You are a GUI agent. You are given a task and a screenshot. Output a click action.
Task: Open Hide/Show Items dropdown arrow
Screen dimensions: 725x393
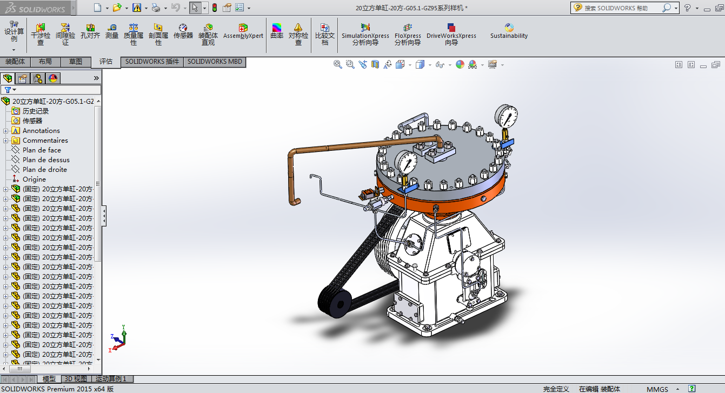click(x=450, y=65)
